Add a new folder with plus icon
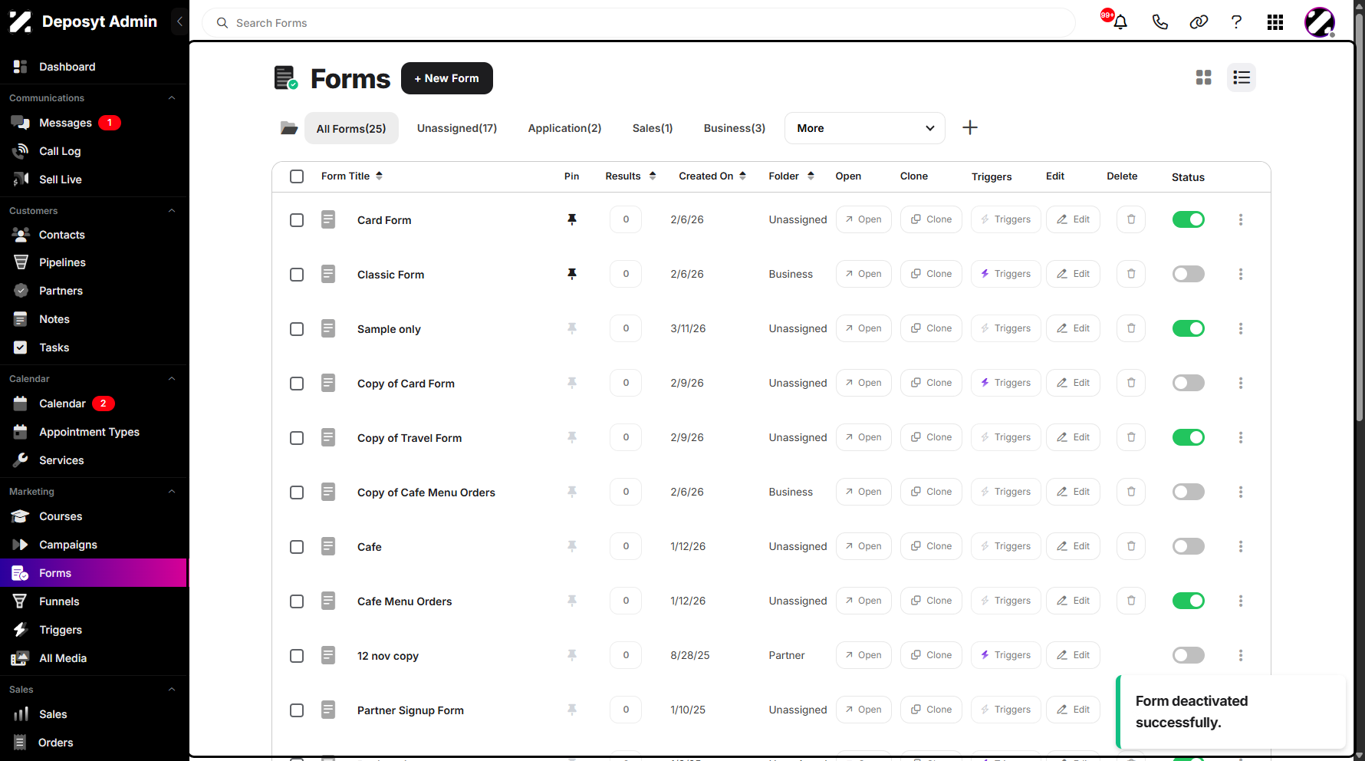Screen dimensions: 1365x761 click(x=970, y=127)
